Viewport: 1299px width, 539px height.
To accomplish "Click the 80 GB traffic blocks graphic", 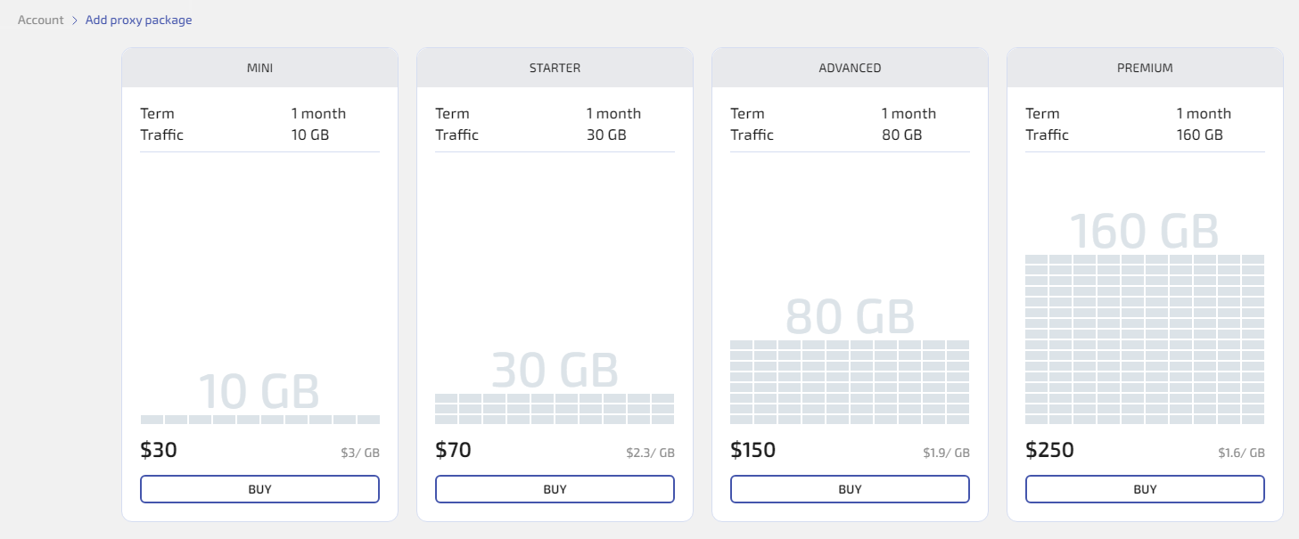I will pyautogui.click(x=850, y=381).
